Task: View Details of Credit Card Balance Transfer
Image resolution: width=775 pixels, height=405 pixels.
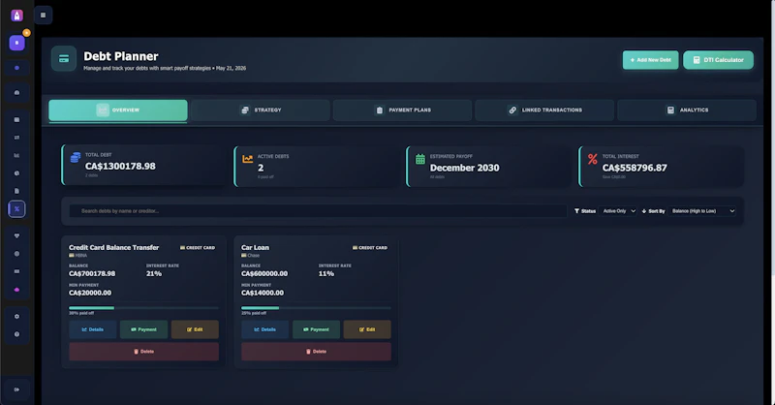Action: coord(93,329)
